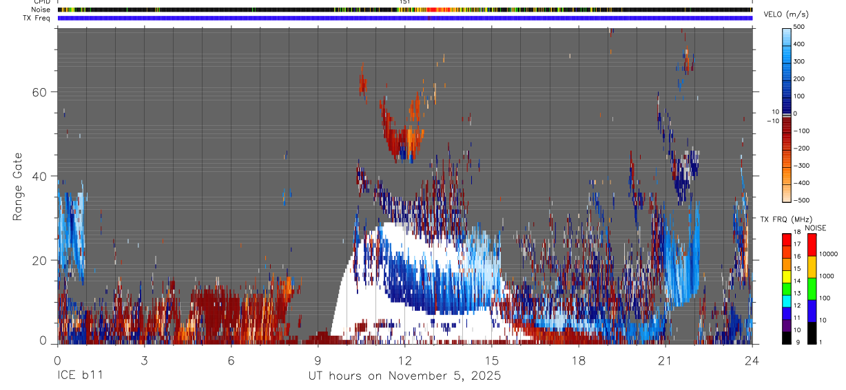846x390 pixels.
Task: Pick the red top segment of TX FRQ bar
Action: 787,240
